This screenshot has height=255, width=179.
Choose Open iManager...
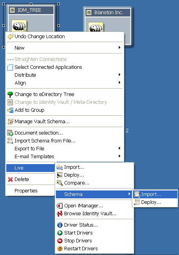click(94, 206)
